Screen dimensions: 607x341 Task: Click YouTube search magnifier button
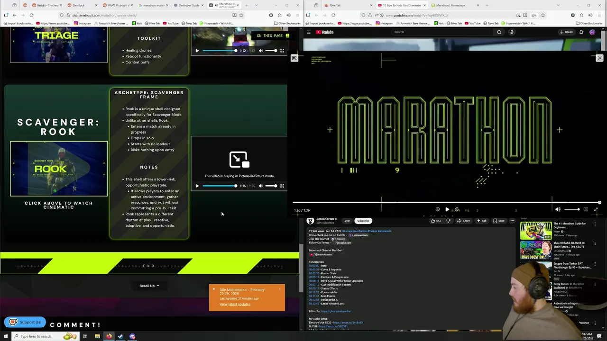499,32
